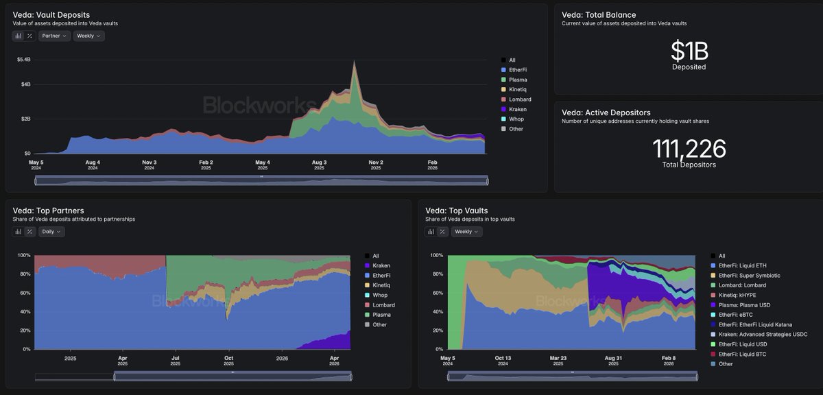Switch Top Vaults to percent icon view
Image resolution: width=823 pixels, height=395 pixels.
(x=443, y=232)
